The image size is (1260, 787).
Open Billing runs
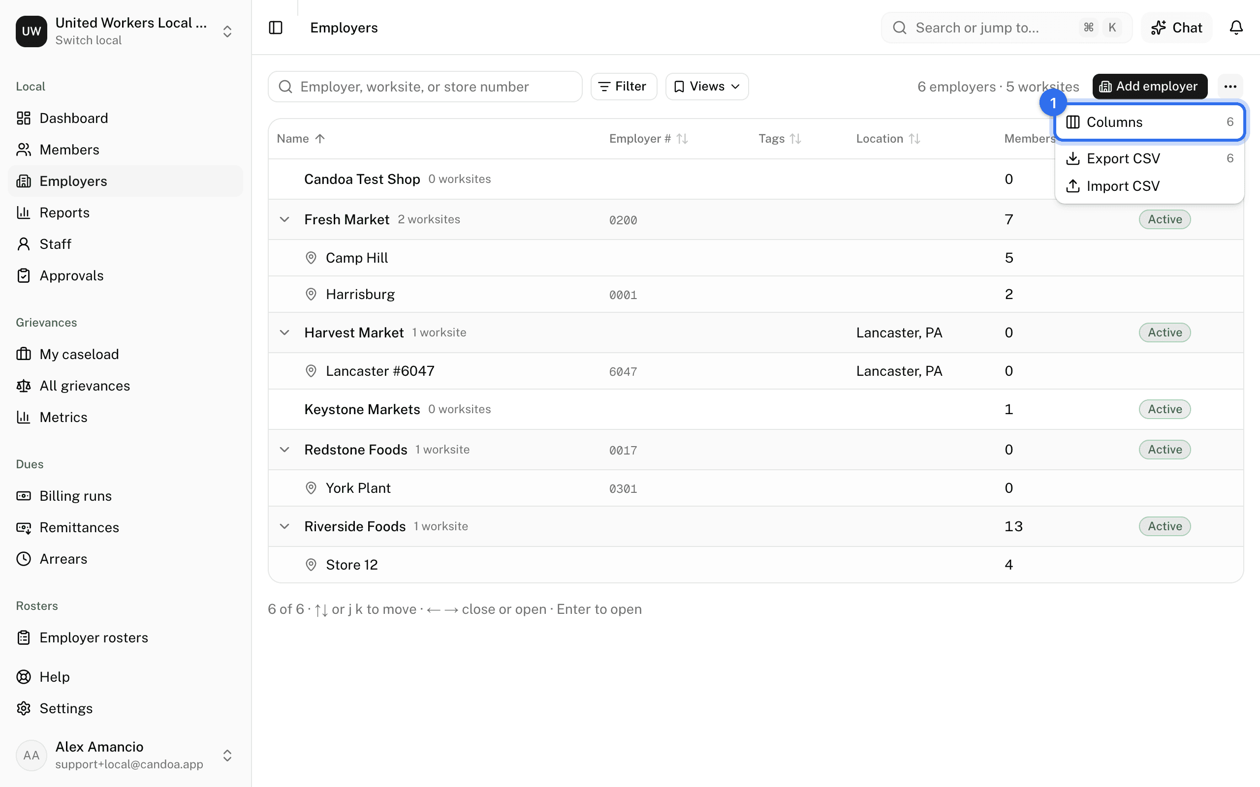tap(126, 495)
